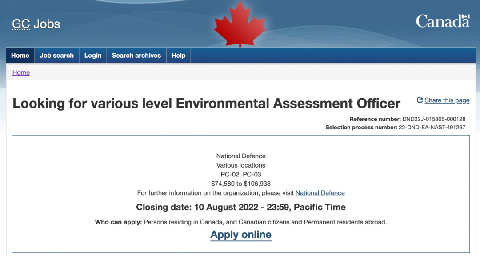Click the share icon beside Share this page
This screenshot has width=480, height=256.
(x=420, y=100)
